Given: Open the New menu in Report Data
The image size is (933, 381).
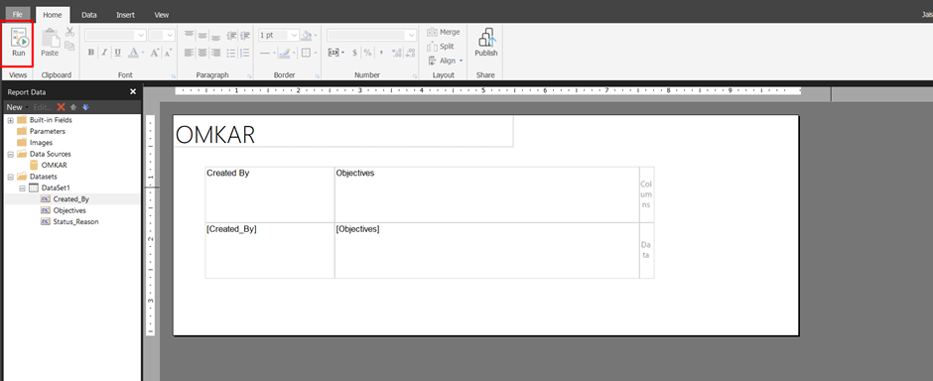Looking at the screenshot, I should 15,107.
